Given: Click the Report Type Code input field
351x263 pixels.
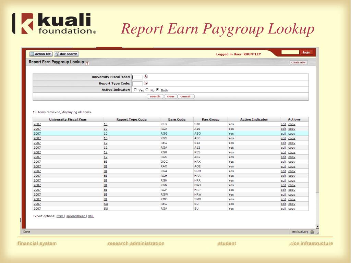Looking at the screenshot, I should (137, 84).
